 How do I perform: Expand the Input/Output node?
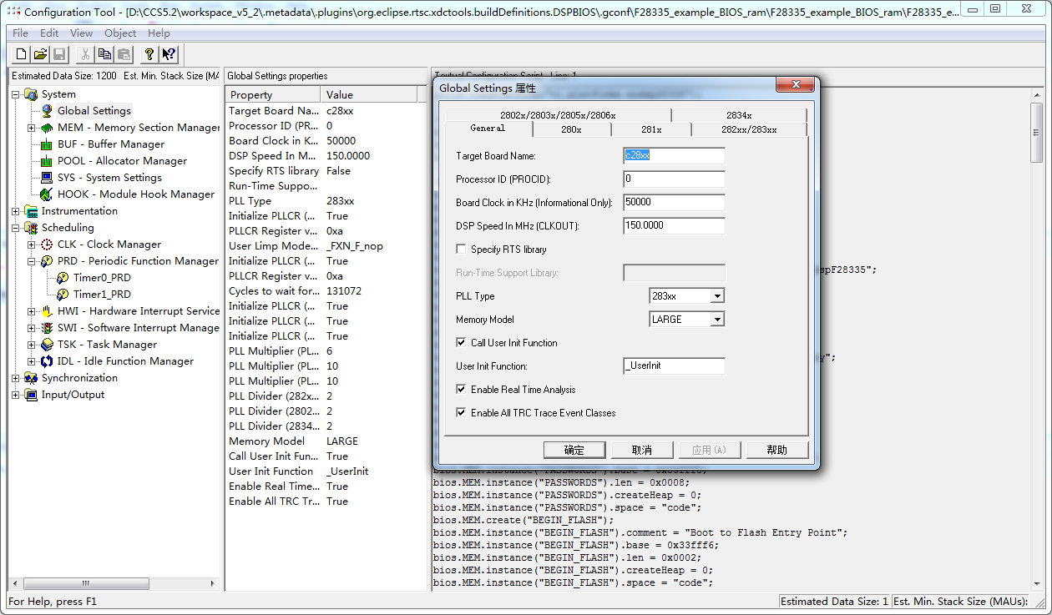16,395
